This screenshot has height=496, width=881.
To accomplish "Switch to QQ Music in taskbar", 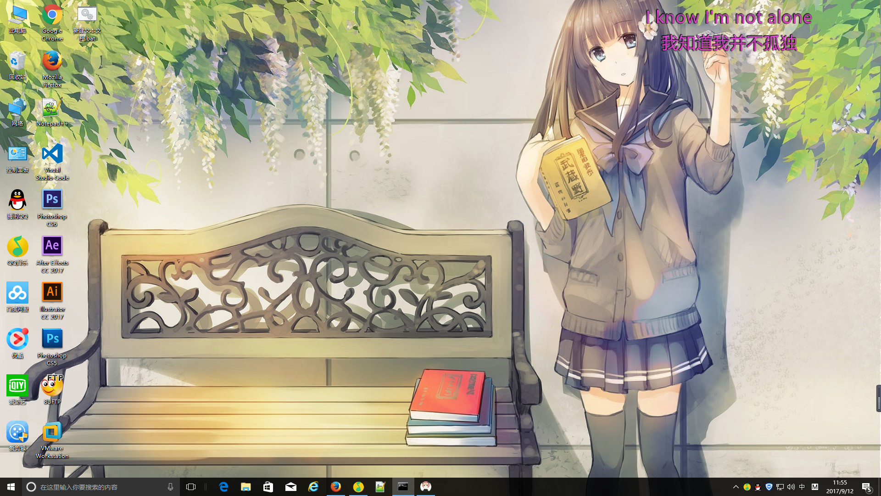I will click(358, 487).
